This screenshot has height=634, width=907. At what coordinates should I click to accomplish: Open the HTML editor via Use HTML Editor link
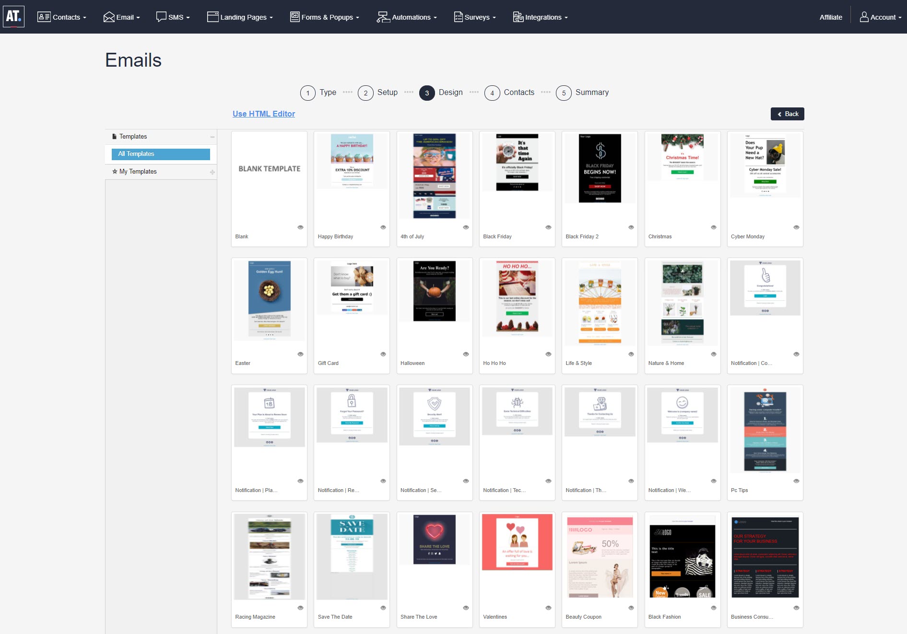(x=263, y=114)
